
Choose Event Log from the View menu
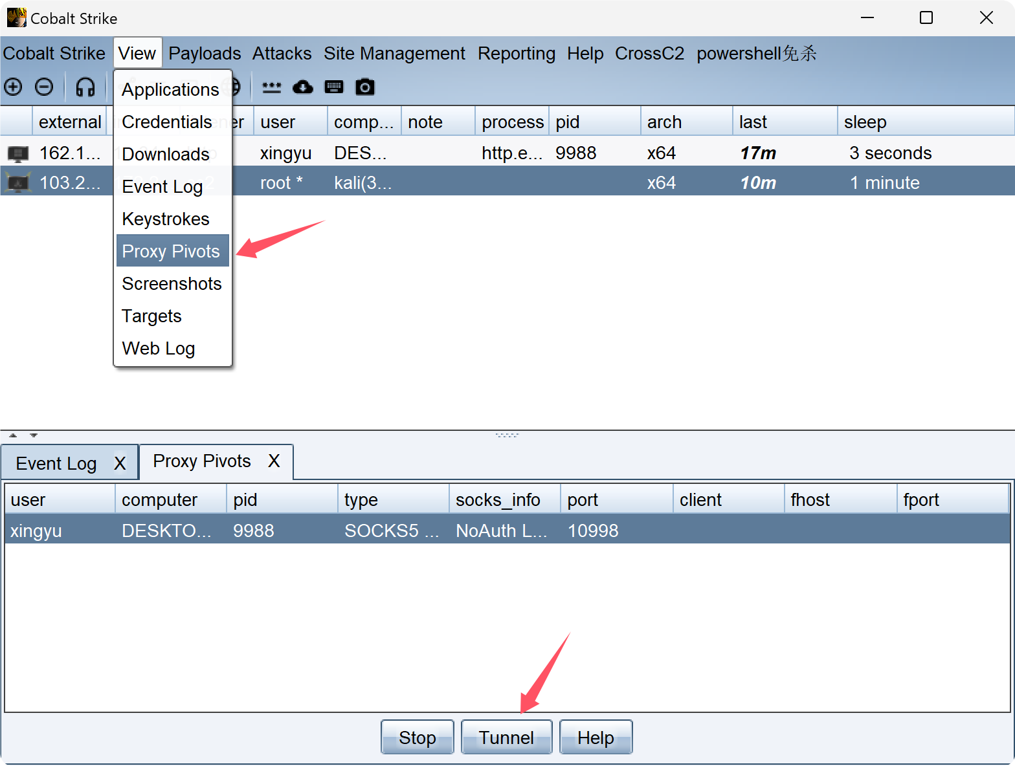pyautogui.click(x=172, y=186)
